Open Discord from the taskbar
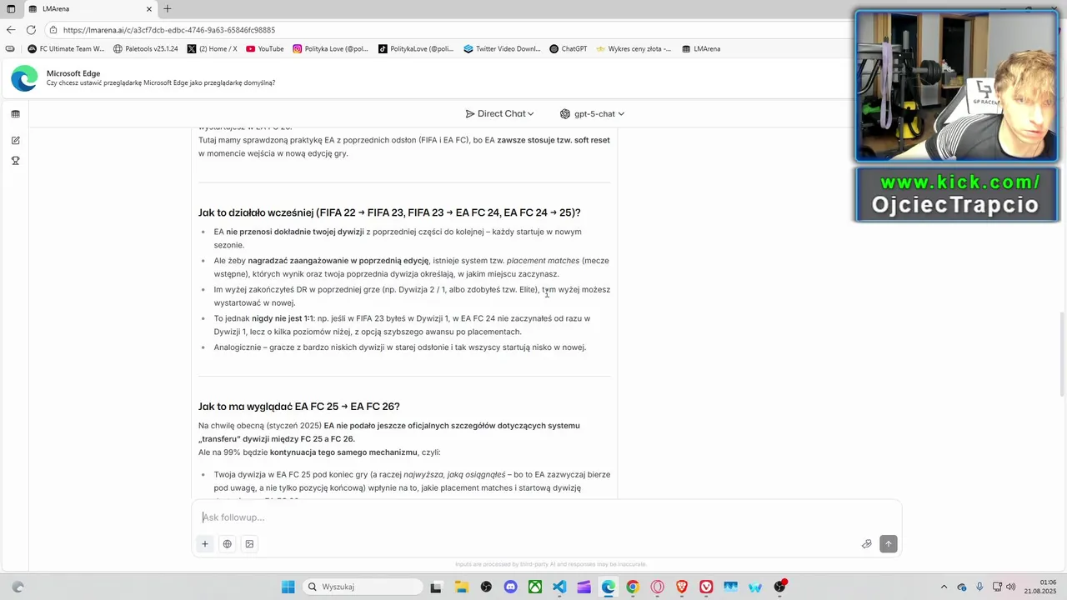The image size is (1067, 600). [510, 587]
